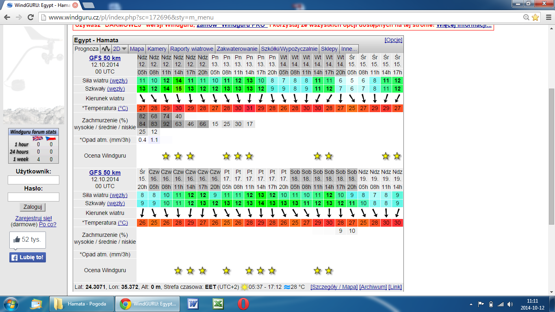Click the (°C) link in second Temperatura row
The height and width of the screenshot is (312, 555).
coord(123,223)
